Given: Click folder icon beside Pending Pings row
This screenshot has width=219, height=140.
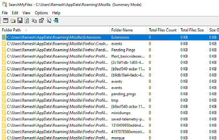Looking at the screenshot, I should pos(4,50).
